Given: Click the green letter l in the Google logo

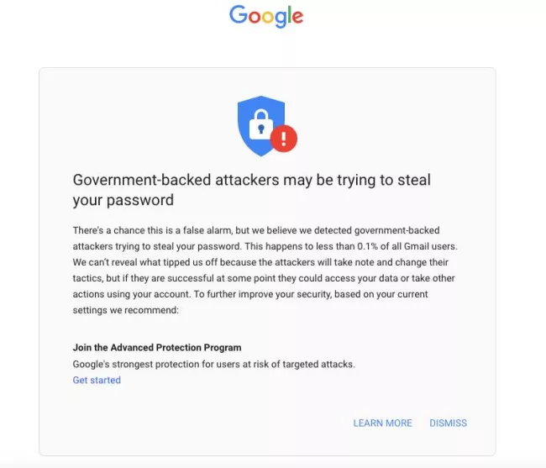Looking at the screenshot, I should [x=288, y=15].
